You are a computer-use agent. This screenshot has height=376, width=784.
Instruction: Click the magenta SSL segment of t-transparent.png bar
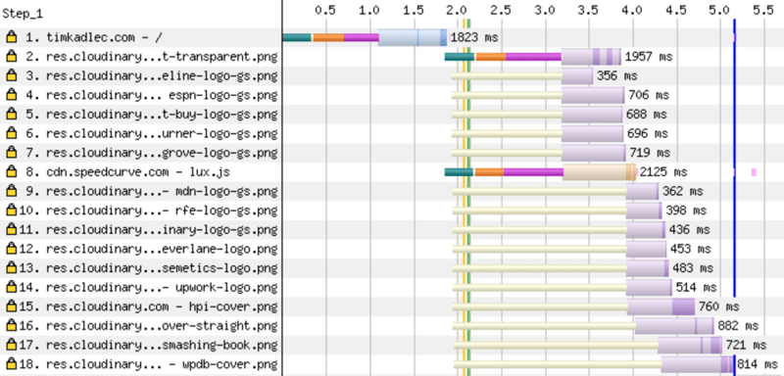(x=533, y=57)
